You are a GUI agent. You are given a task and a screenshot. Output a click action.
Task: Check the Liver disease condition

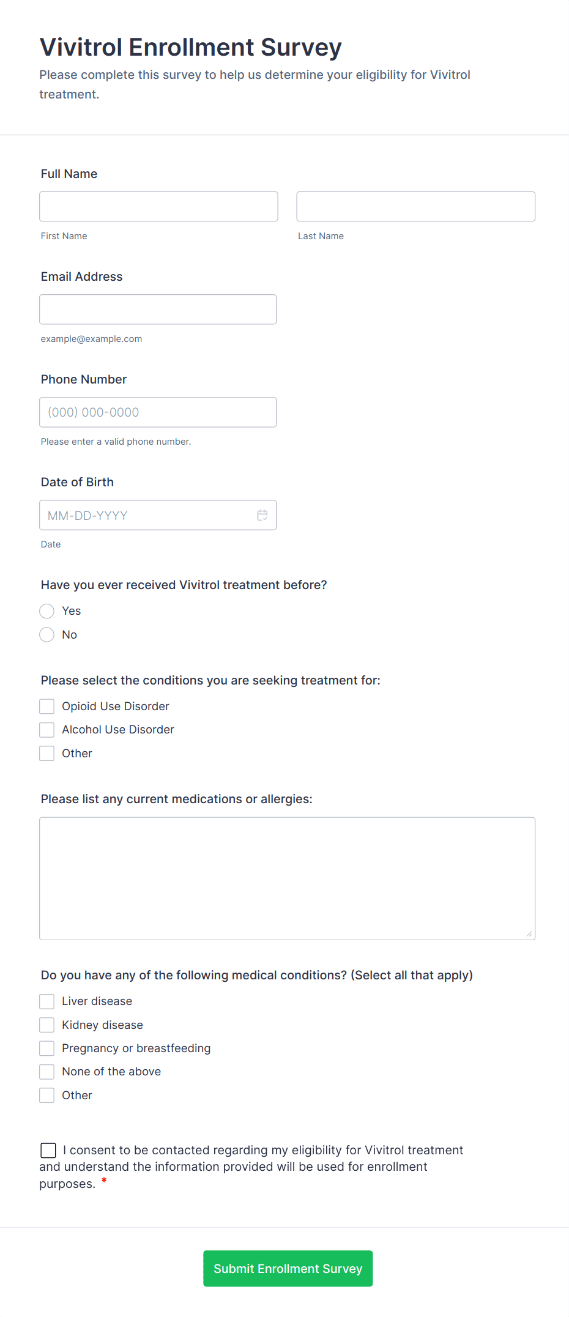(46, 1001)
